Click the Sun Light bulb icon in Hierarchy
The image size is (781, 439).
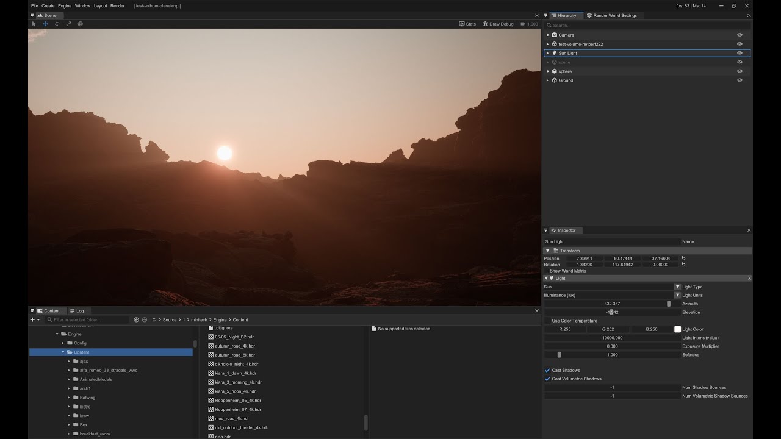point(555,53)
